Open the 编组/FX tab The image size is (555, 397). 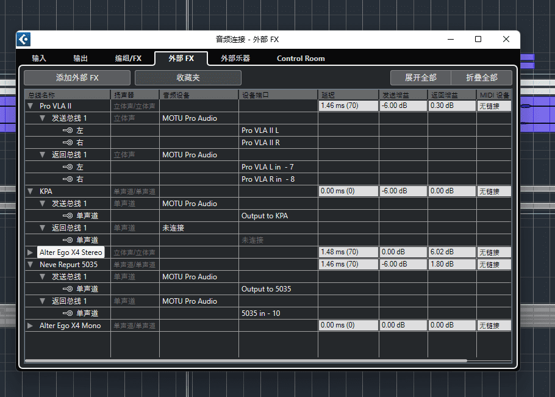click(x=128, y=59)
